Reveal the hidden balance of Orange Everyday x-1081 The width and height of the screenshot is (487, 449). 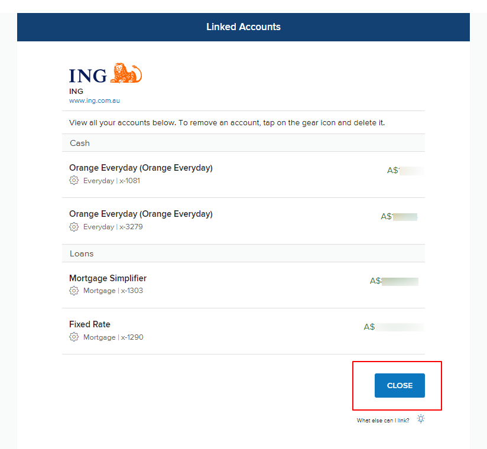[x=405, y=170]
